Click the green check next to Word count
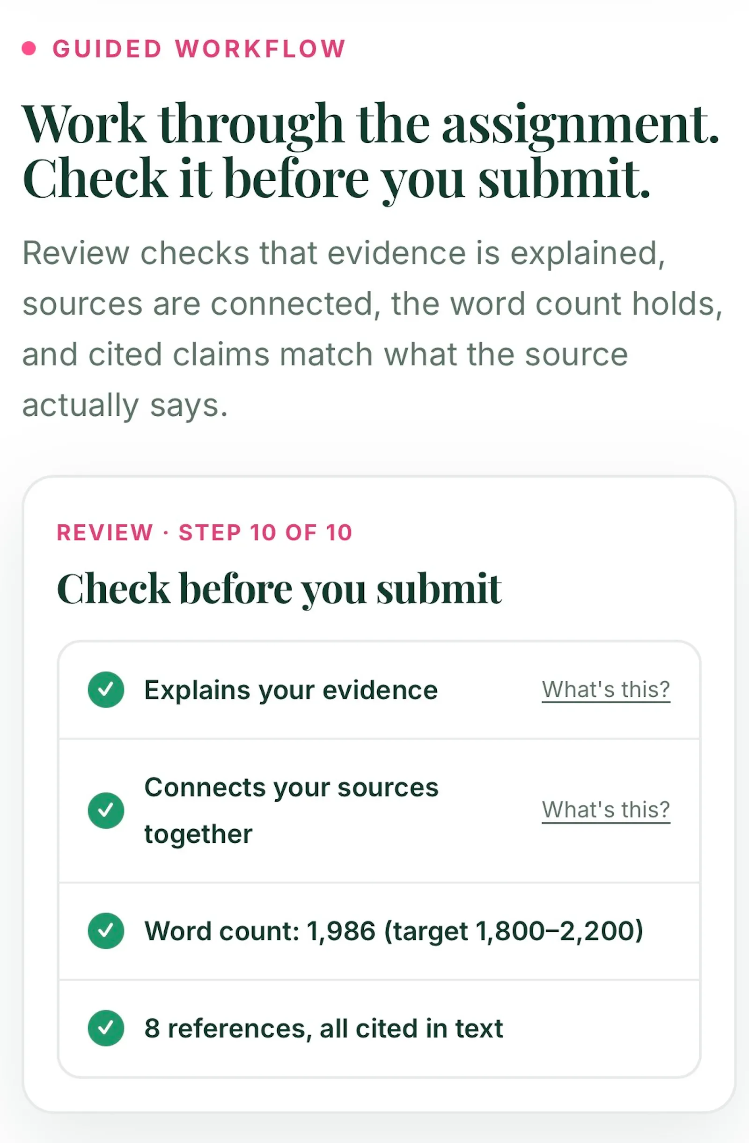Viewport: 749px width, 1143px height. click(106, 931)
